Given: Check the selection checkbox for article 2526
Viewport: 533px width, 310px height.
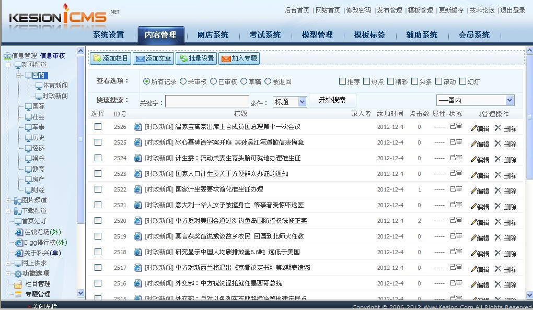Looking at the screenshot, I should (x=98, y=126).
